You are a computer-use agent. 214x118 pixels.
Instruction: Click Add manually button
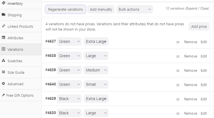[x=101, y=9]
